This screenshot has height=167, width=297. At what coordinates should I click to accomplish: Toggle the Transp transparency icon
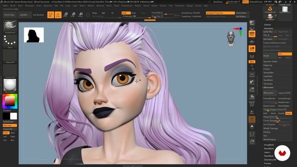[x=252, y=112]
